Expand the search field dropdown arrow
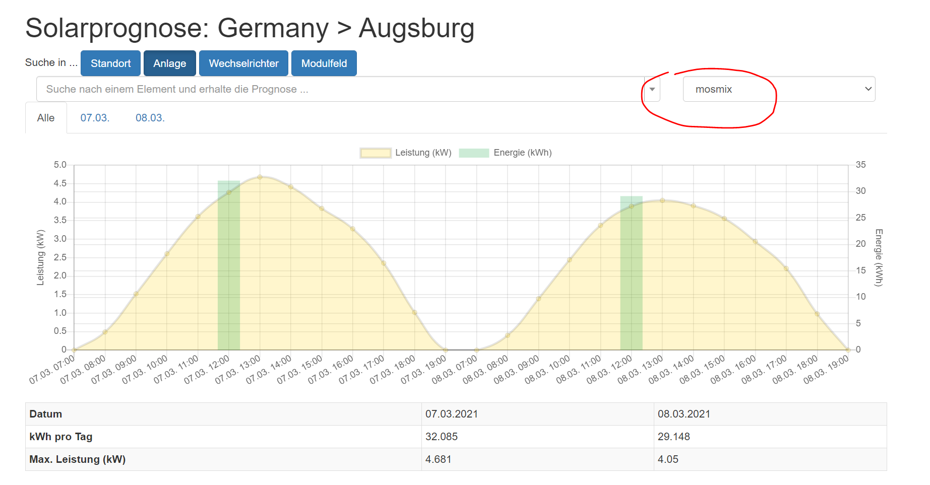Viewport: 930px width, 485px height. pyautogui.click(x=652, y=89)
